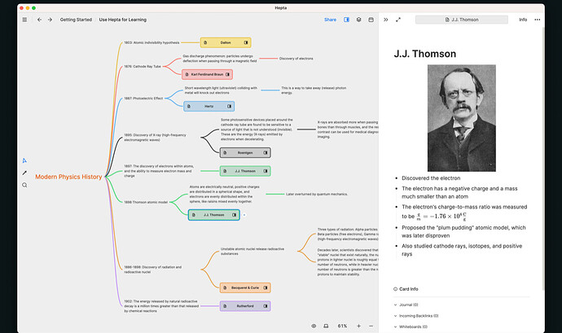Viewport: 562px width, 333px height.
Task: Click the 1898 Thomson atomic model node
Action: (146, 202)
